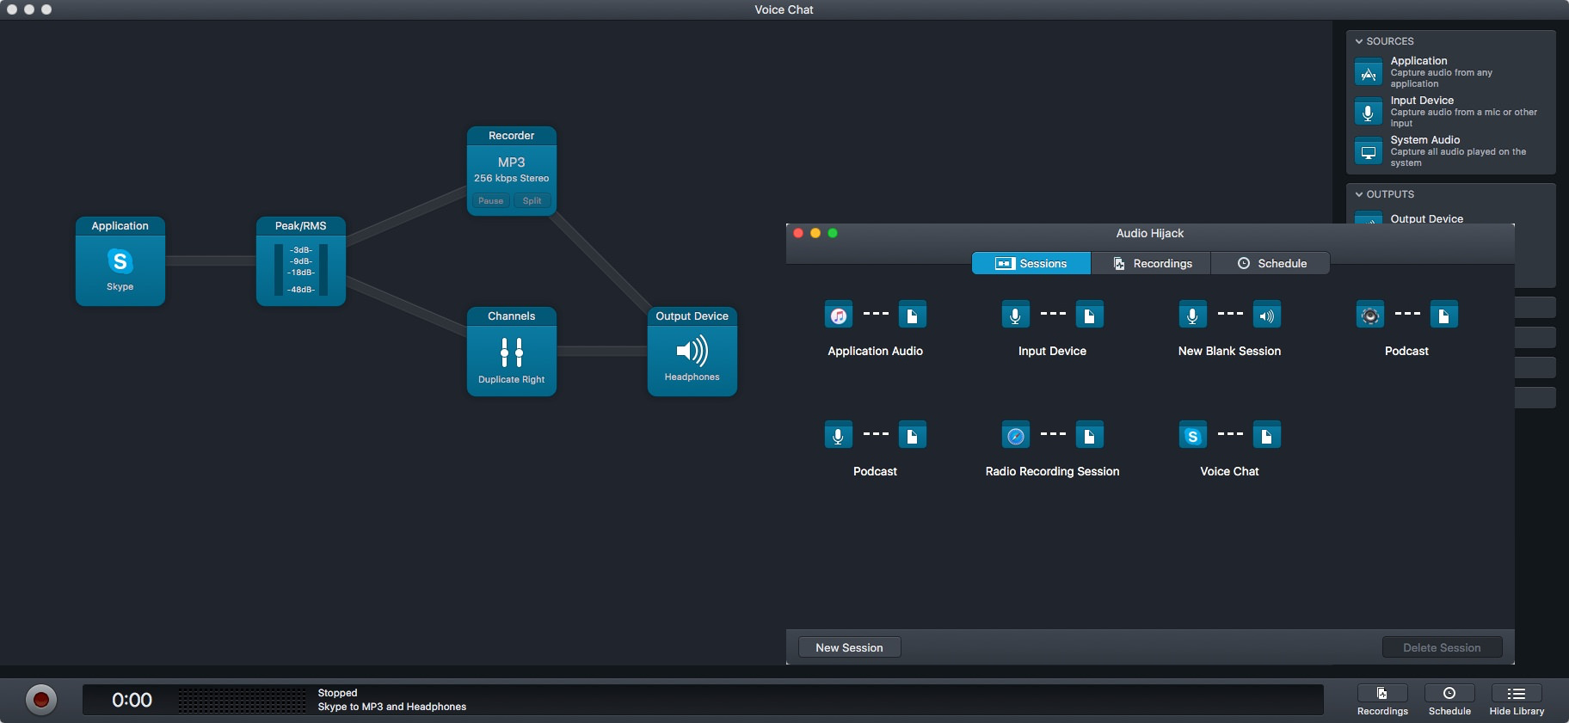
Task: Switch to the Schedule tab in Audio Hijack
Action: click(x=1271, y=264)
